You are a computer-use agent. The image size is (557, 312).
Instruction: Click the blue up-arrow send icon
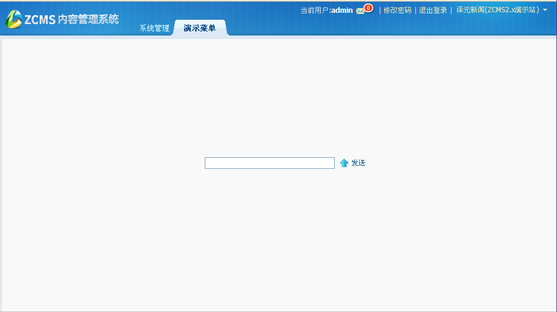[344, 163]
